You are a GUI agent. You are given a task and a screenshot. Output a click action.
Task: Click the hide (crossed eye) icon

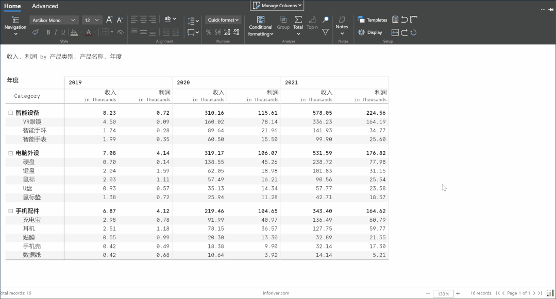coord(120,32)
